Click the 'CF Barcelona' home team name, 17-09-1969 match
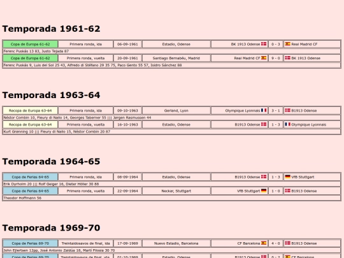 pyautogui.click(x=248, y=243)
